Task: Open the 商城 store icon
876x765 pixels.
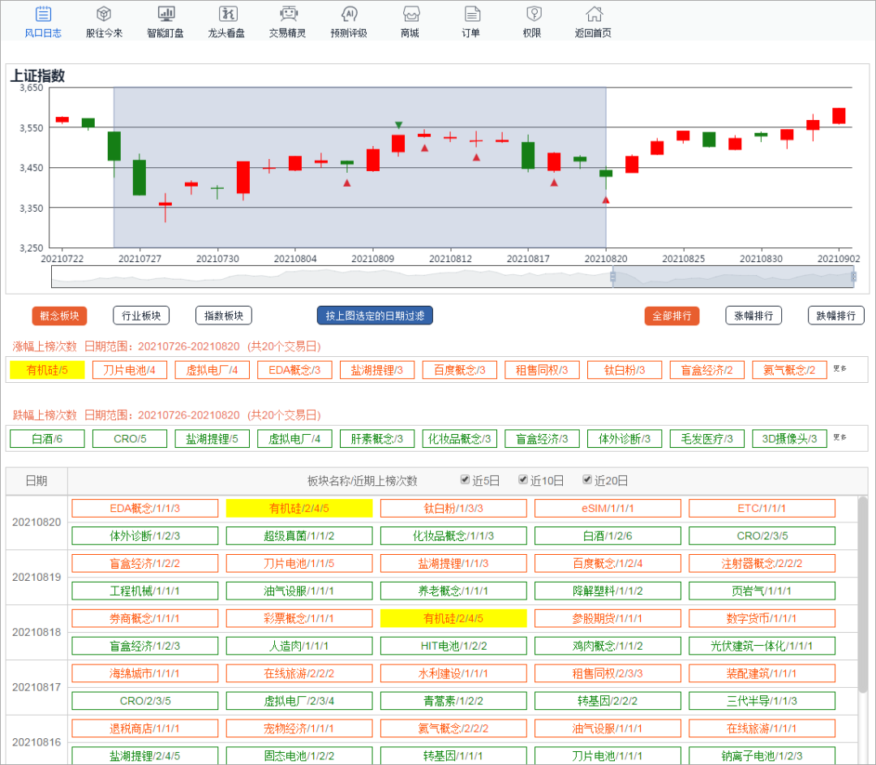Action: [410, 15]
